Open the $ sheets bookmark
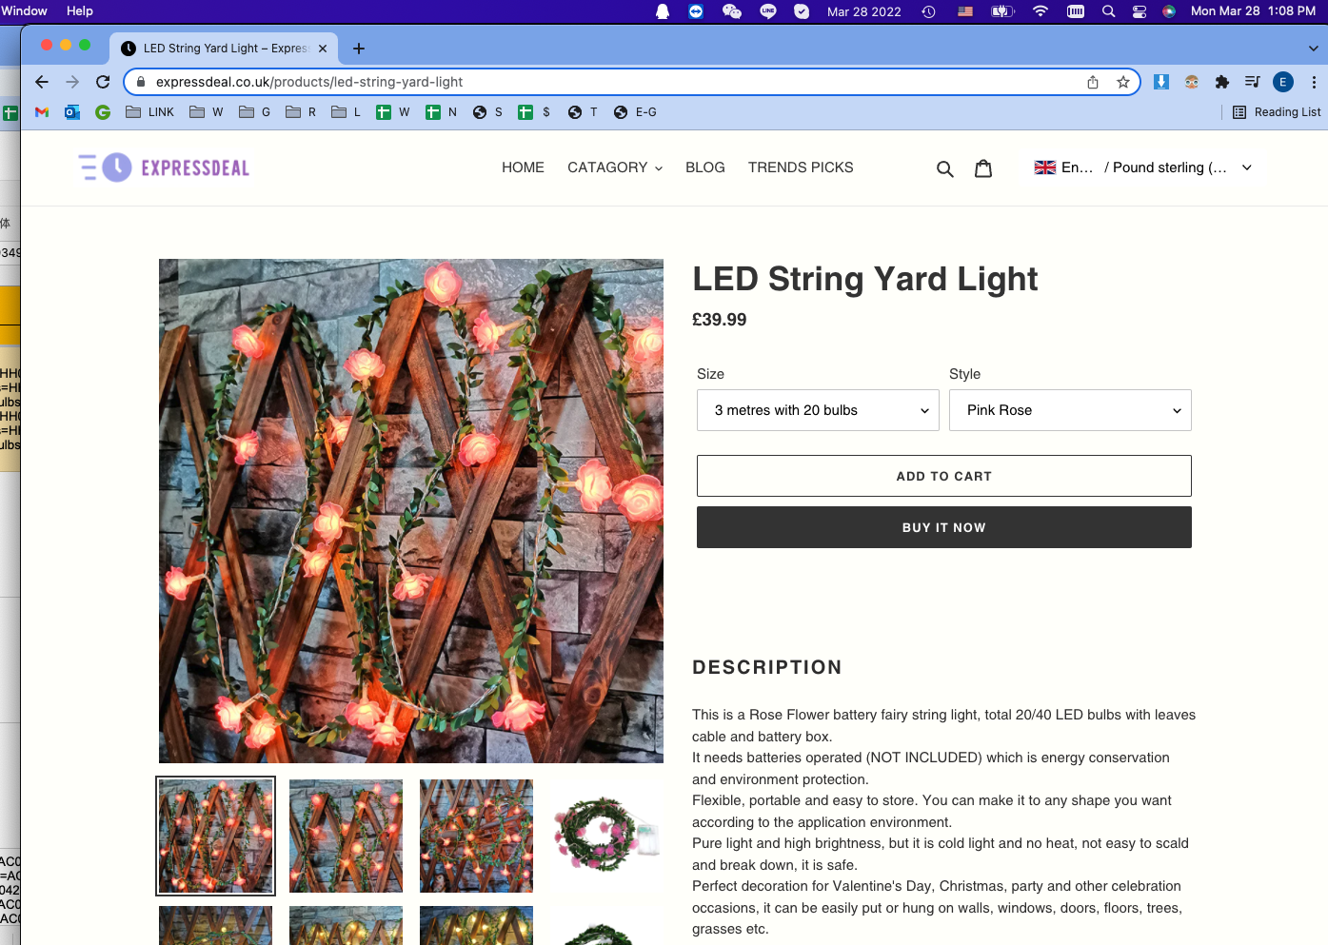 click(534, 112)
